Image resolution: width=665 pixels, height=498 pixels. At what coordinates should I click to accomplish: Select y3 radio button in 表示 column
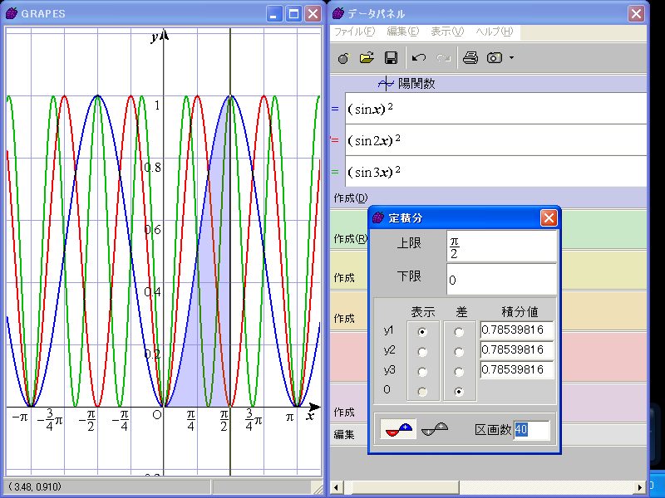pyautogui.click(x=423, y=371)
